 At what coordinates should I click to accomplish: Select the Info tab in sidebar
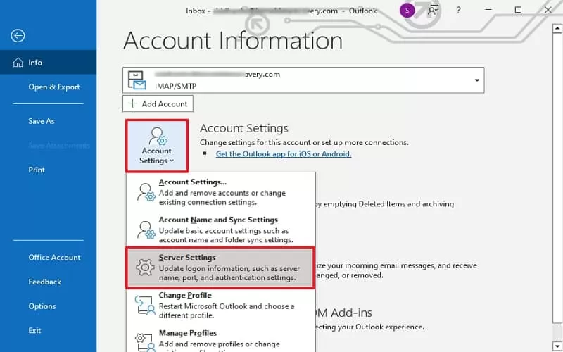point(48,63)
